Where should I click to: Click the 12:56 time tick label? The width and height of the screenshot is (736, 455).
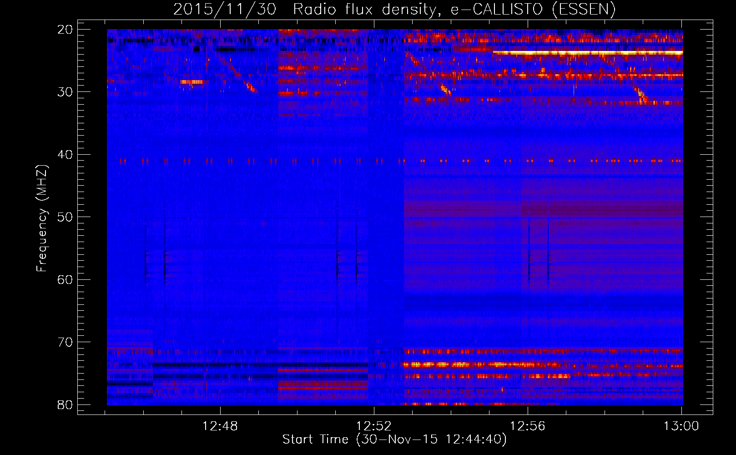point(528,426)
